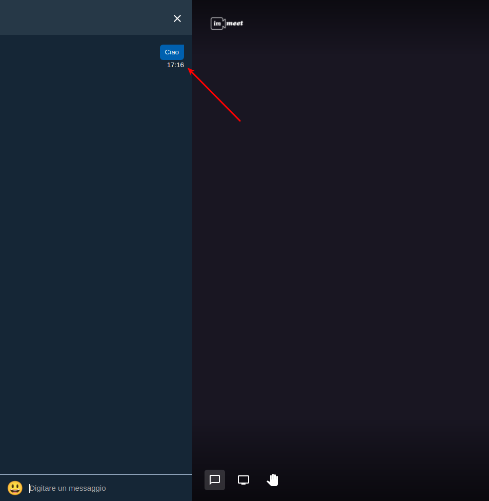Toggle the chat button in the toolbar
The height and width of the screenshot is (501, 489).
coord(215,480)
